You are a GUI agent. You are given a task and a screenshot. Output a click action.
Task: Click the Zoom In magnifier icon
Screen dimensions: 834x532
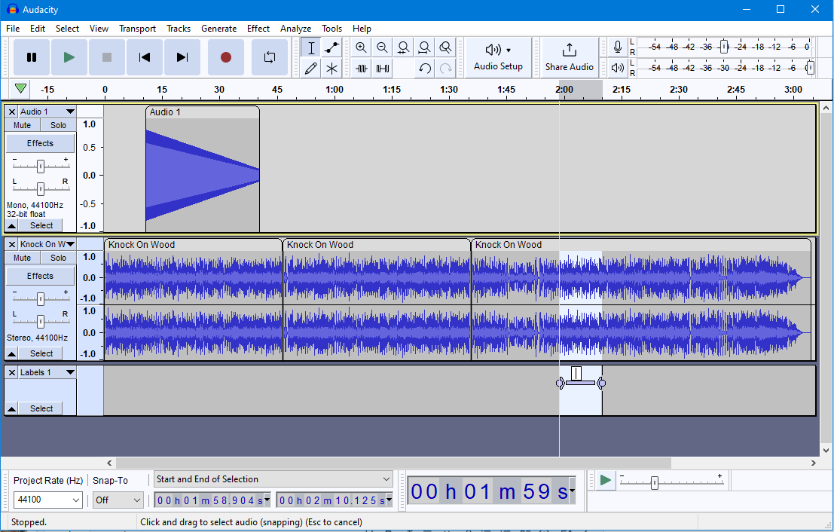(361, 47)
